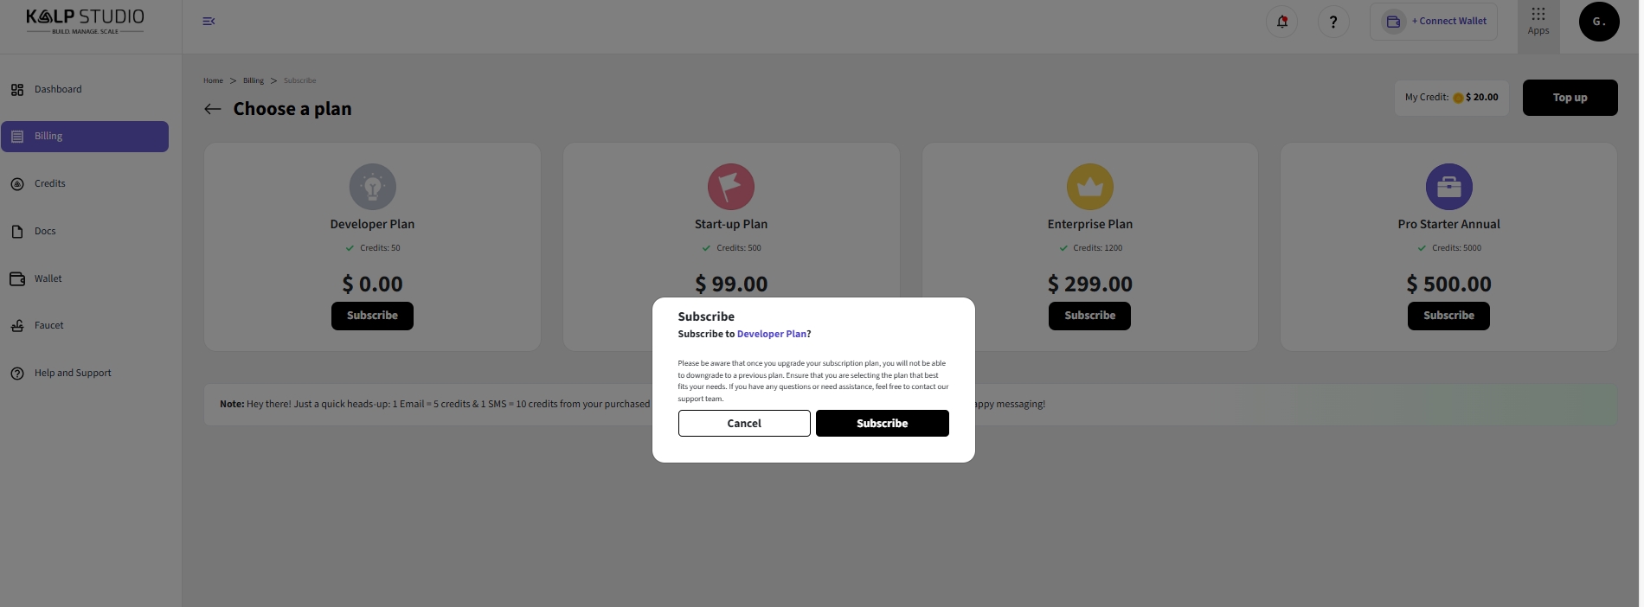Collapse the sidebar with the menu icon
1644x607 pixels.
click(209, 22)
